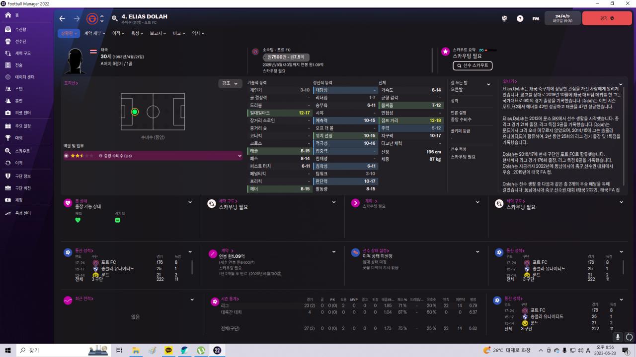The width and height of the screenshot is (636, 357).
Task: Open KakaoTalk from the taskbar
Action: [168, 350]
